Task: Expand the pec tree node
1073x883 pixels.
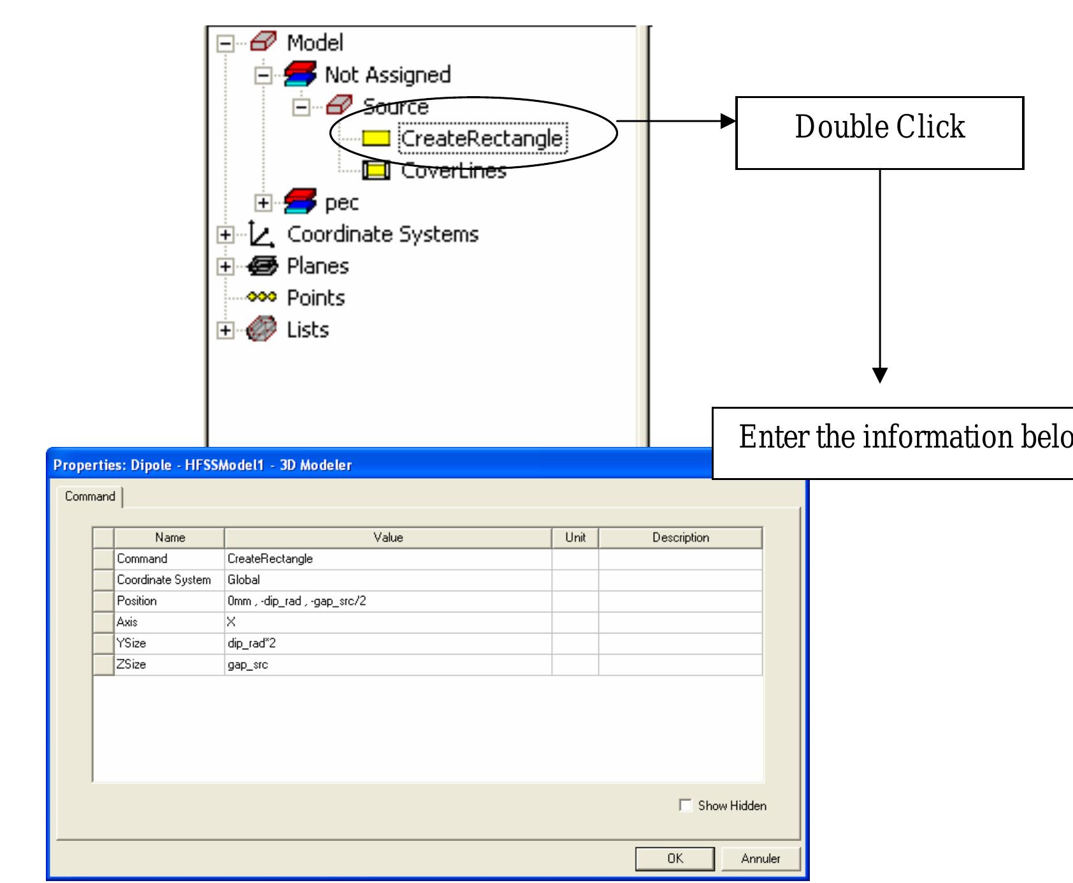Action: [x=263, y=202]
